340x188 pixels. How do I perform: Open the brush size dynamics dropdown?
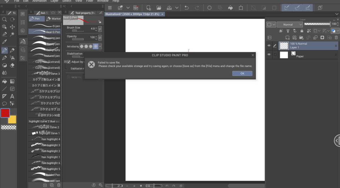click(100, 29)
